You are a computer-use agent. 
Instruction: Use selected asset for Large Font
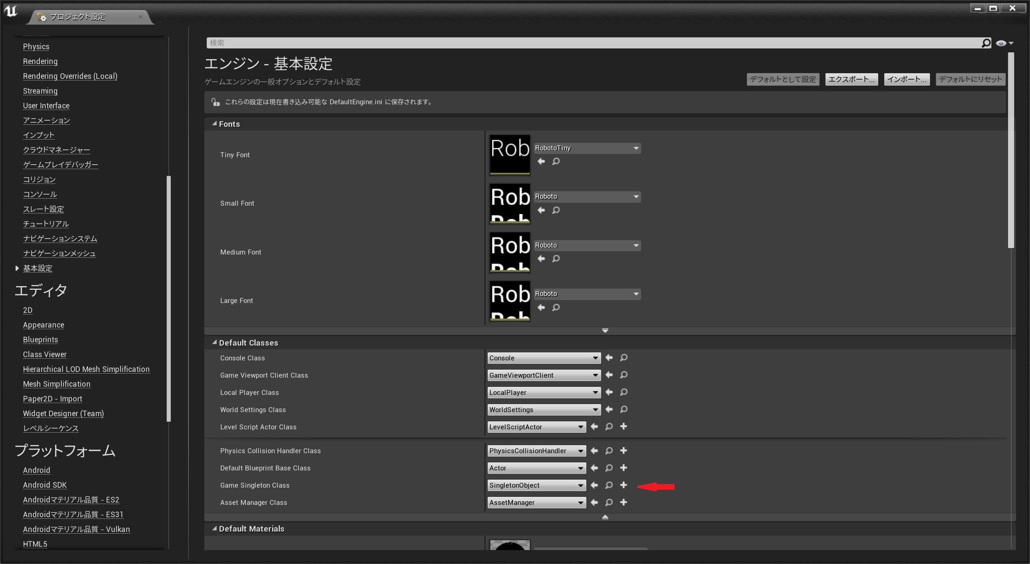tap(541, 307)
